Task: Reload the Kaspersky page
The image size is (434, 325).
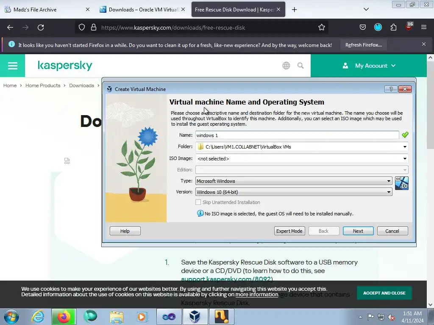Action: coord(41,28)
